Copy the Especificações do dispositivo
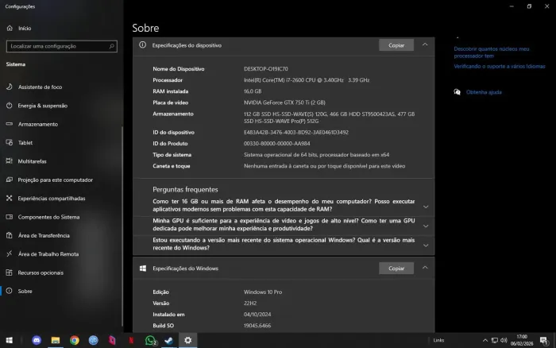 coord(396,45)
